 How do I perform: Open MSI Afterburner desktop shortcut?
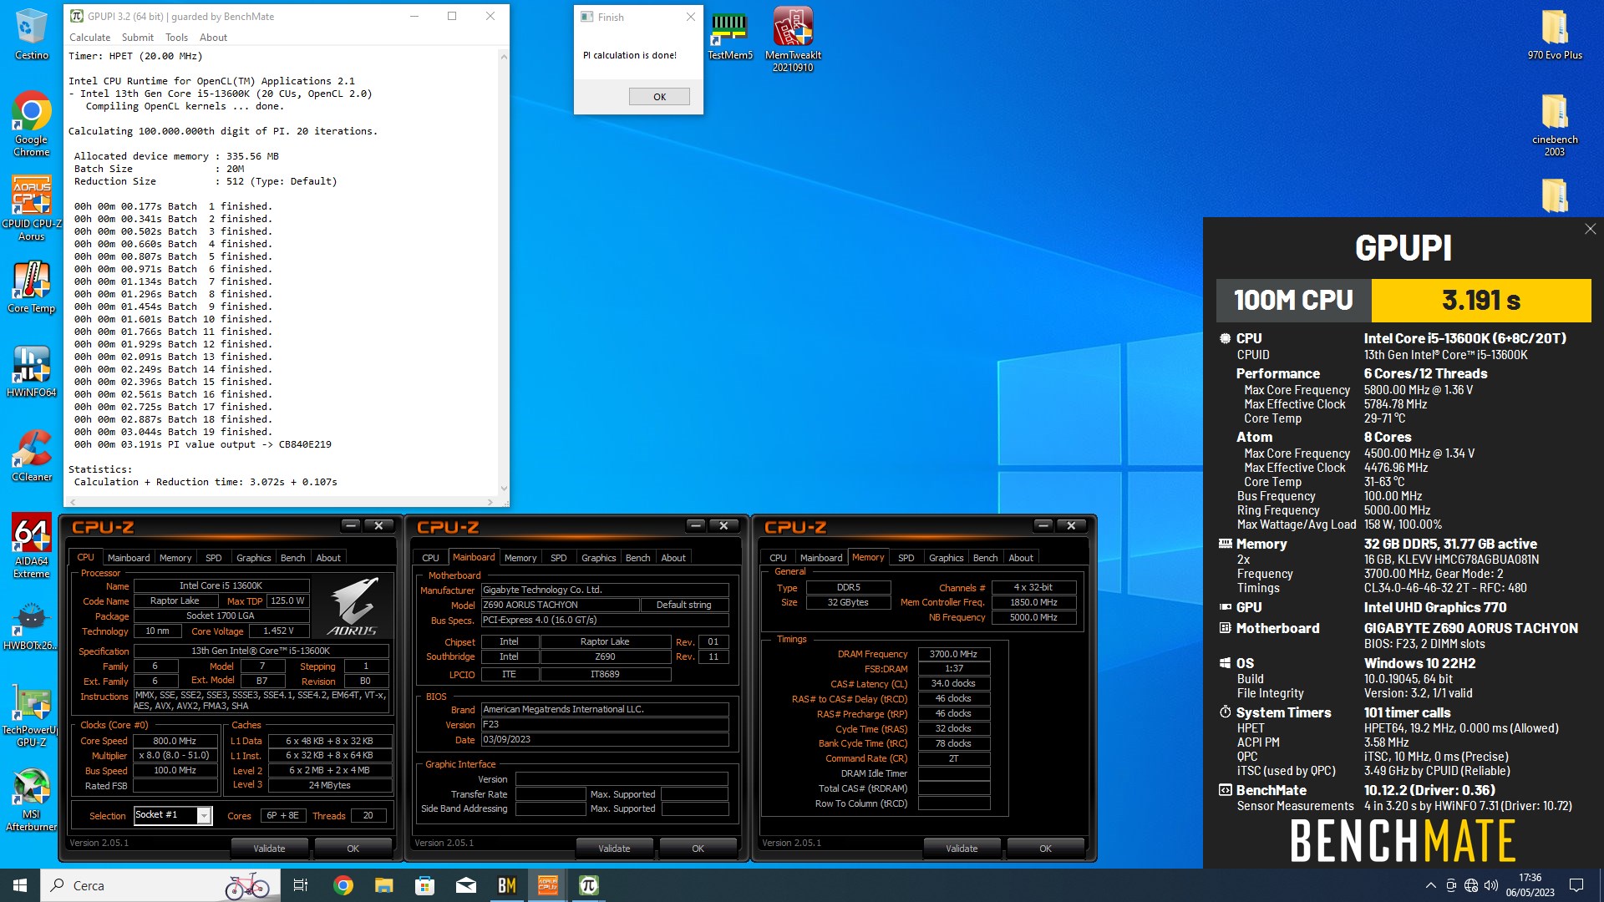point(32,800)
